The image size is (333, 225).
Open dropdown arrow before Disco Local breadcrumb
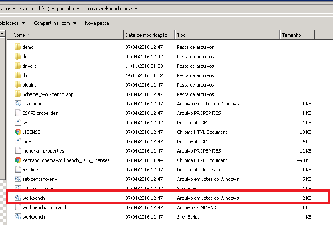tap(14, 9)
